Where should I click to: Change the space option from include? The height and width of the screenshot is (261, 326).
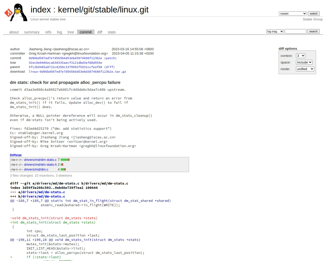pos(304,62)
